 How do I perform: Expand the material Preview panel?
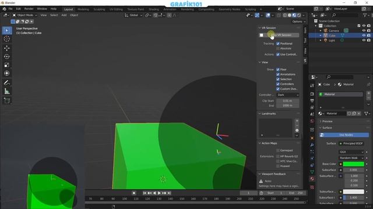tap(321, 121)
